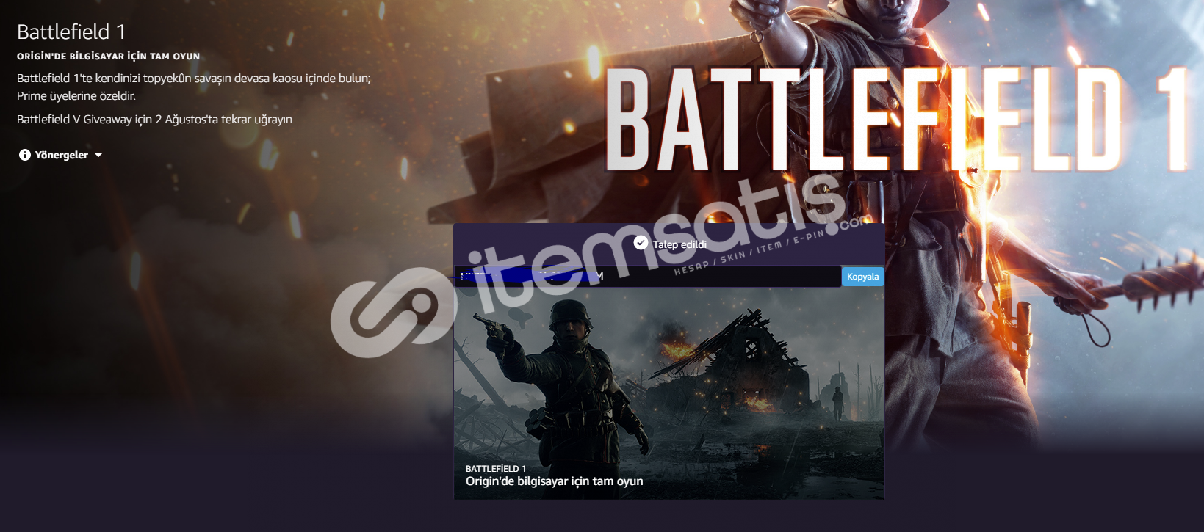
Task: Copy the code with the Kopyala button
Action: click(862, 277)
